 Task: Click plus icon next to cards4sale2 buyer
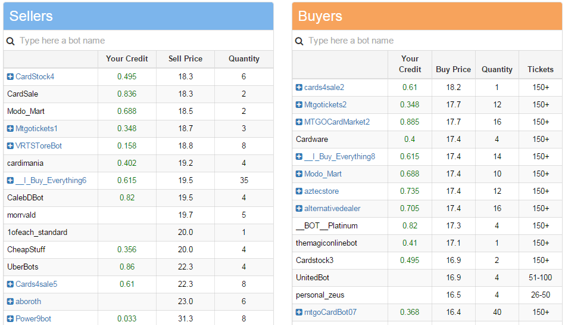click(x=299, y=88)
